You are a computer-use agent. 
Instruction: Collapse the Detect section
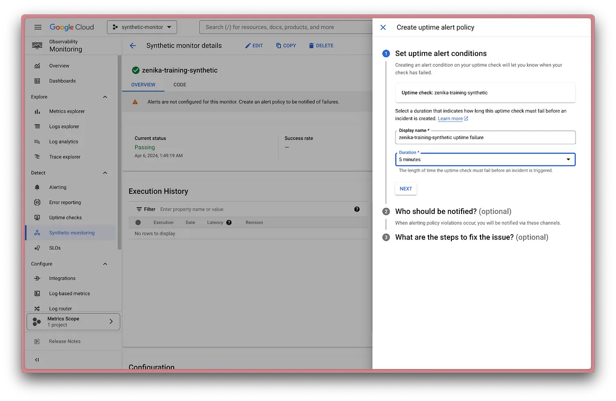(105, 173)
